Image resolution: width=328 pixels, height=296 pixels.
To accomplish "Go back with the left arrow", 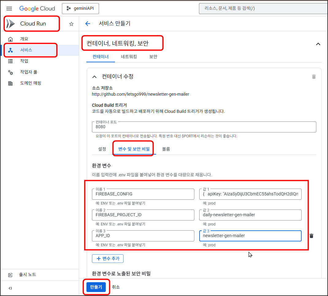I will (x=88, y=24).
